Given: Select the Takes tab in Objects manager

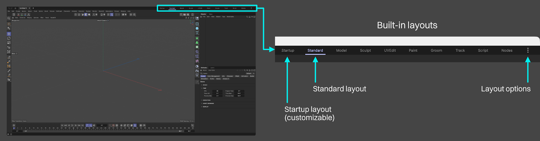Looking at the screenshot, I should 211,14.
